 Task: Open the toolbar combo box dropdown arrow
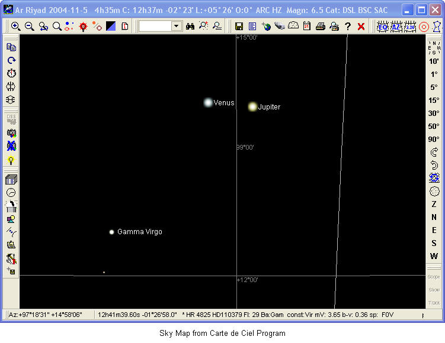[176, 27]
